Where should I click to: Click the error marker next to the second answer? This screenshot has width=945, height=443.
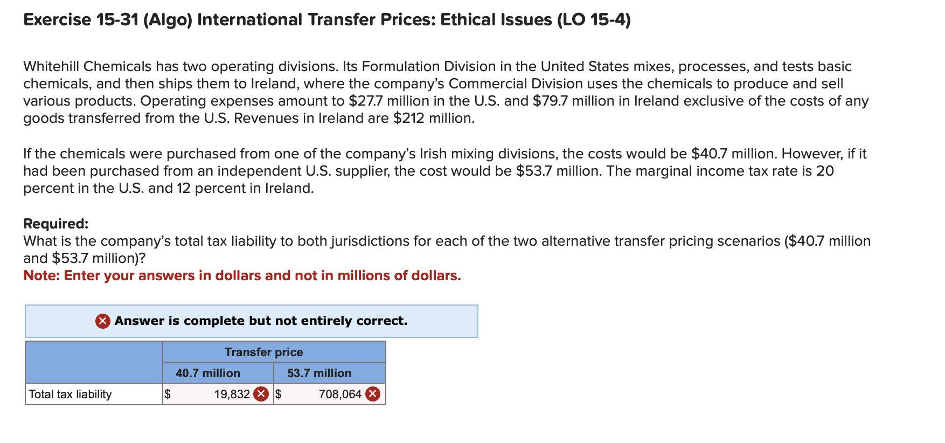tap(372, 394)
